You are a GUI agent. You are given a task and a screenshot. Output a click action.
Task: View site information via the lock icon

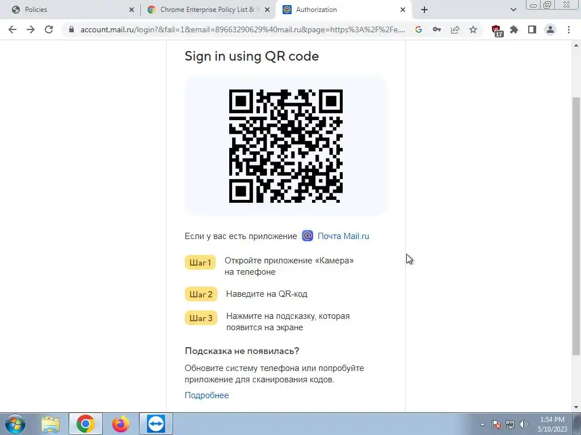coord(71,29)
